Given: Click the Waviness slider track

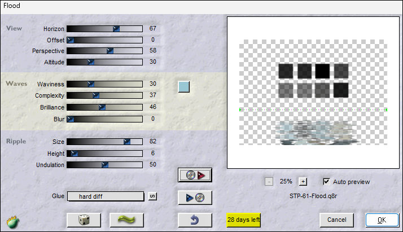Looking at the screenshot, I should 104,84.
